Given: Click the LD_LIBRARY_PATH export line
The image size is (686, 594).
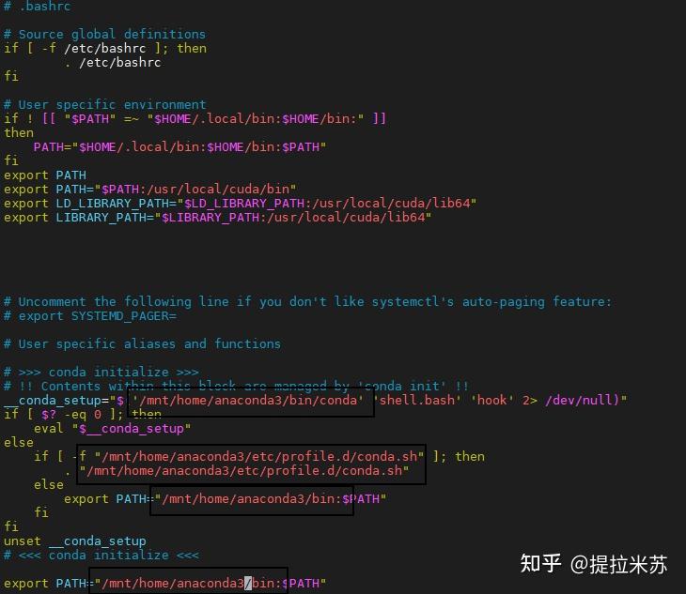Looking at the screenshot, I should coord(241,203).
